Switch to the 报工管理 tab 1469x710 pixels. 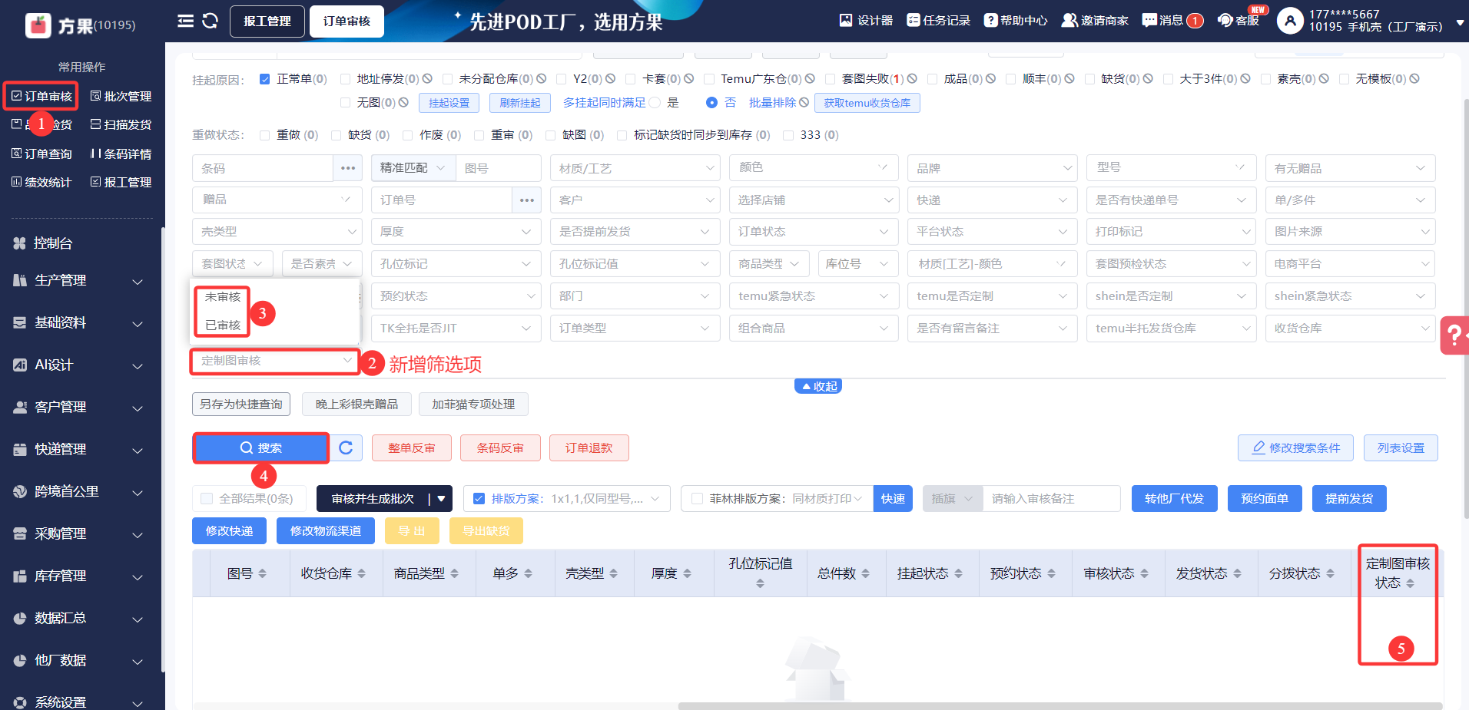(267, 21)
